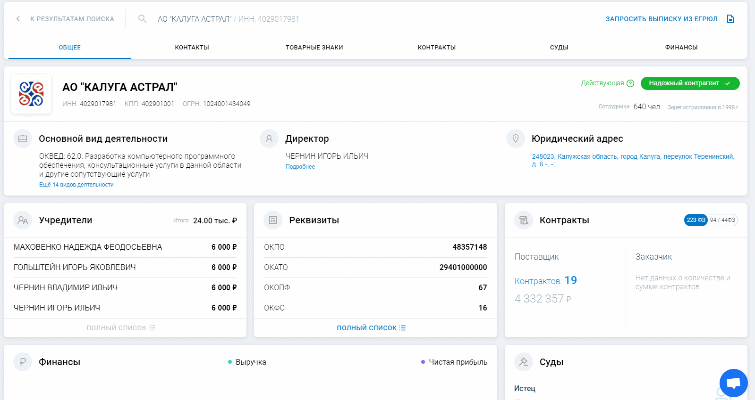Screen dimensions: 755x400
Task: Click the ОКАТО value 29401000000
Action: [x=463, y=268]
